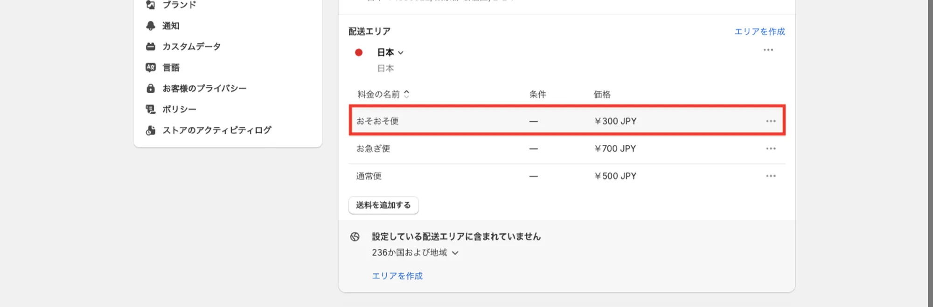Click the Policies icon in the sidebar
The height and width of the screenshot is (307, 933).
(x=150, y=109)
